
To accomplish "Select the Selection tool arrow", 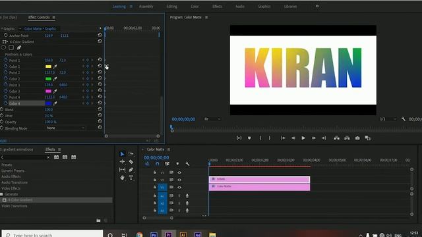I will coord(122,154).
